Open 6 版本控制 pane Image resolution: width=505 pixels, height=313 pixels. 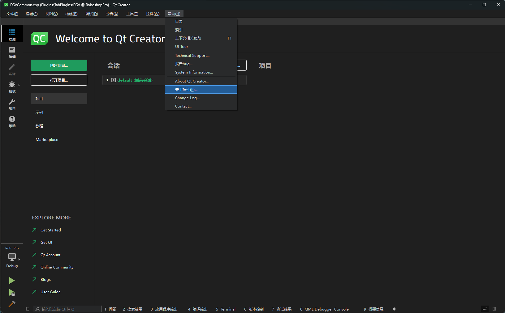point(254,309)
